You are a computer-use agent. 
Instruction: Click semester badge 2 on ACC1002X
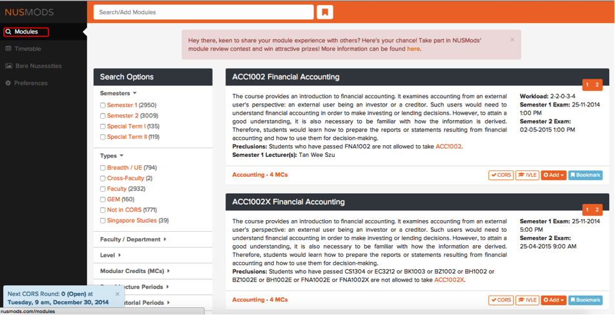pos(597,210)
